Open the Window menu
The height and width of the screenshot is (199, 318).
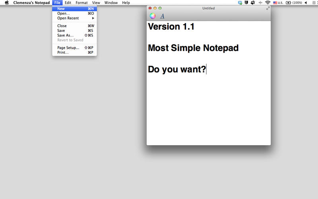click(111, 3)
